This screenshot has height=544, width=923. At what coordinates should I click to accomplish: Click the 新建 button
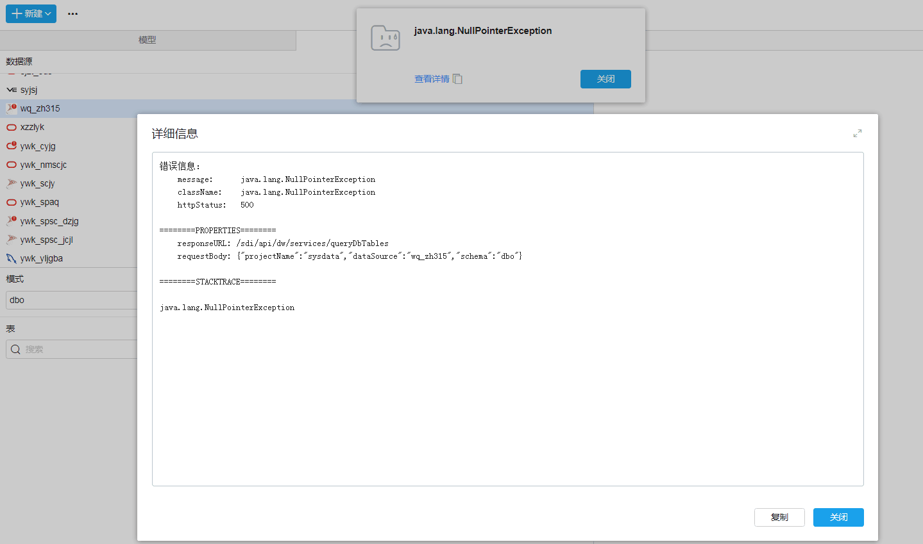pos(31,13)
